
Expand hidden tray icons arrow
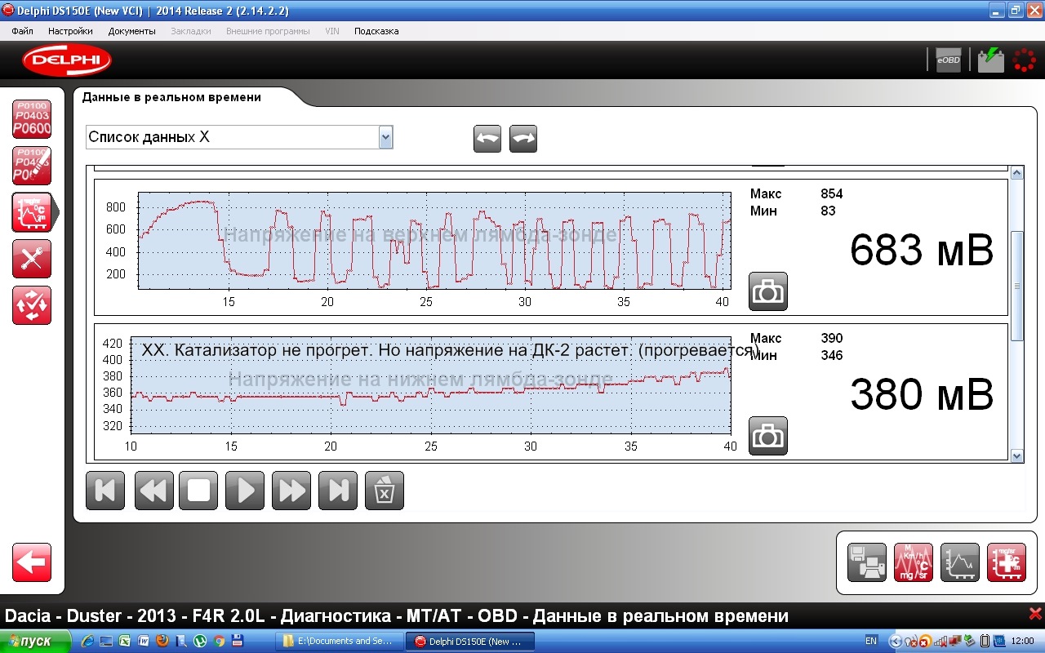895,642
